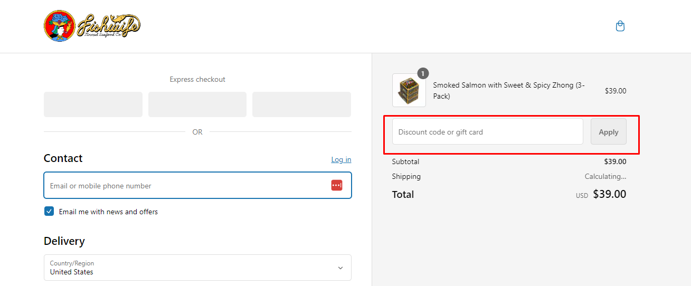Focus the Email or mobile phone number field

pyautogui.click(x=197, y=185)
